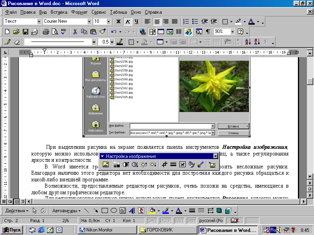Open the Действия drawing menu
Screen dimensions: 314x235
tap(16, 211)
